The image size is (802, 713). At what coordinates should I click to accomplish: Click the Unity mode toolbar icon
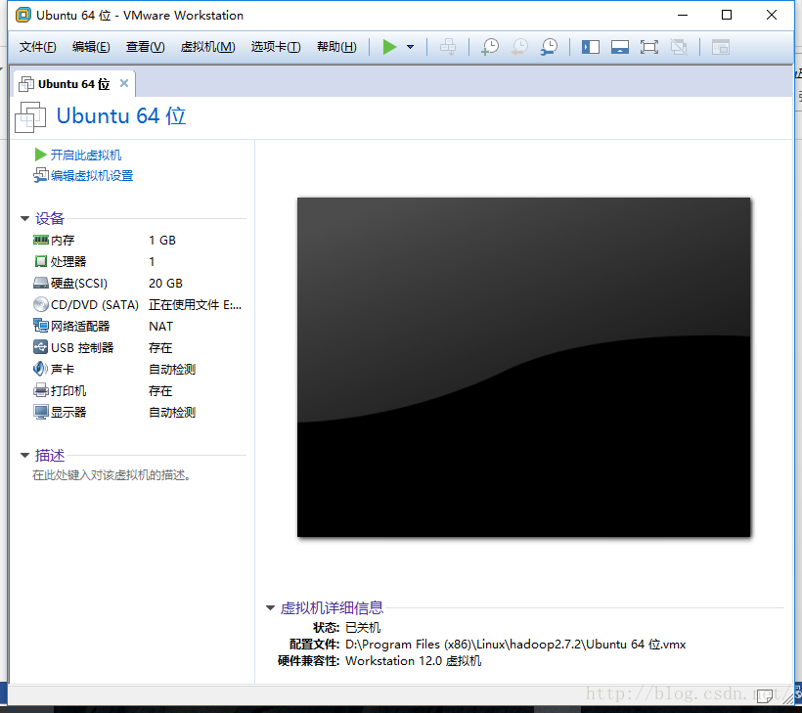679,47
